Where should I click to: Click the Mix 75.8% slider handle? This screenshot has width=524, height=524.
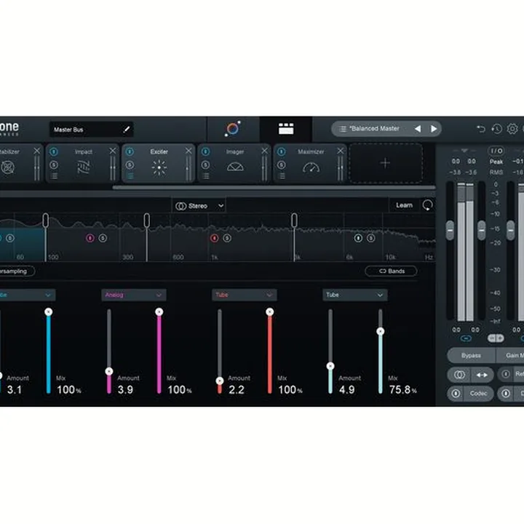pos(381,331)
